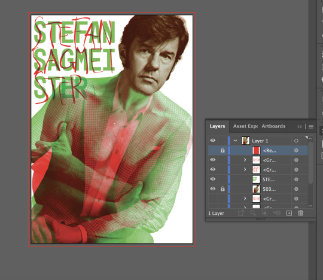Click the Layers panel scrollbar thumb
This screenshot has height=280, width=323.
[310, 162]
